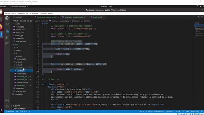Open Manage gear in activity bar
The image size is (204, 115).
point(7,107)
